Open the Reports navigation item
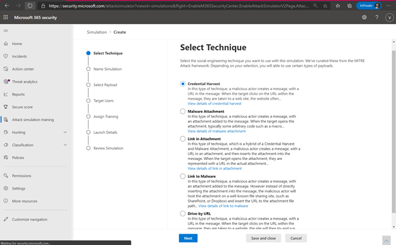 coord(18,94)
